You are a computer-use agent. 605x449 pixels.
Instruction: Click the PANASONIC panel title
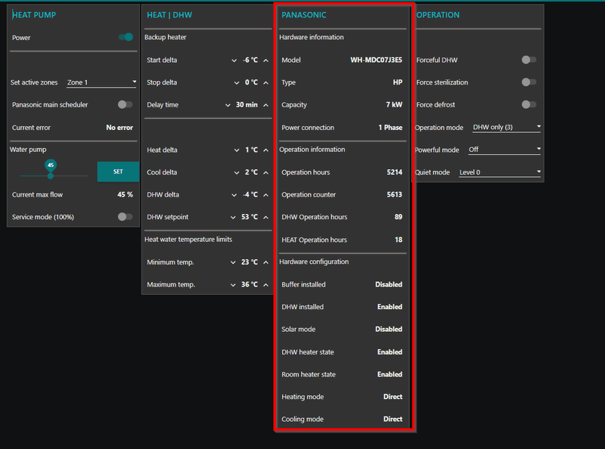304,15
